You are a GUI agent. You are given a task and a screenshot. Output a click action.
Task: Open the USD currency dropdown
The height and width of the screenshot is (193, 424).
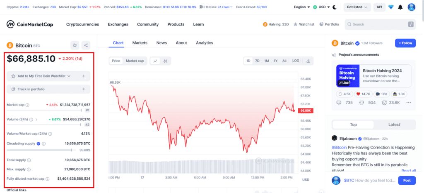(x=321, y=7)
